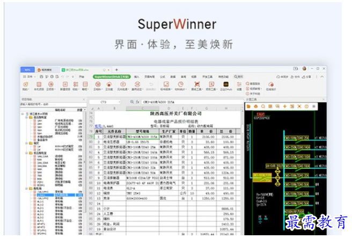Click the info circle icon in drawing toolbar
The height and width of the screenshot is (239, 352).
click(x=306, y=107)
